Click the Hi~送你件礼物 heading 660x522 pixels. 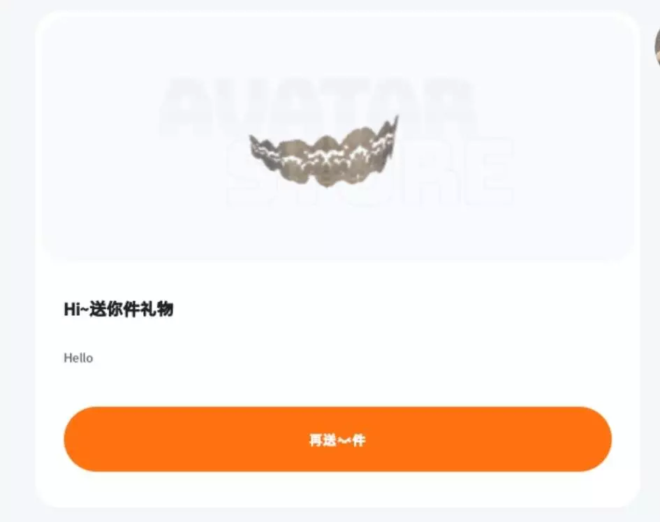(119, 310)
